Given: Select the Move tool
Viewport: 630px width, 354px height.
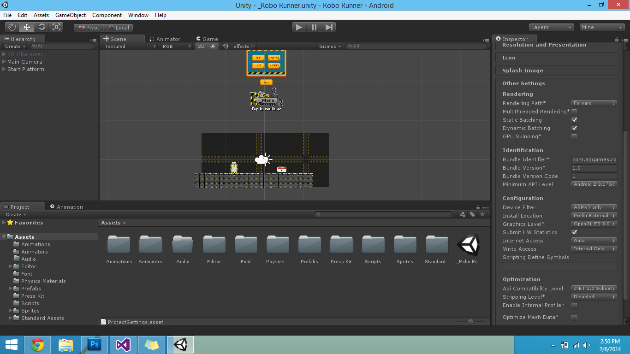Looking at the screenshot, I should (x=27, y=27).
